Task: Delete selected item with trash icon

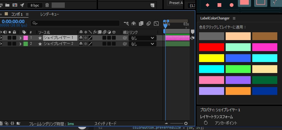Action: [x=47, y=5]
